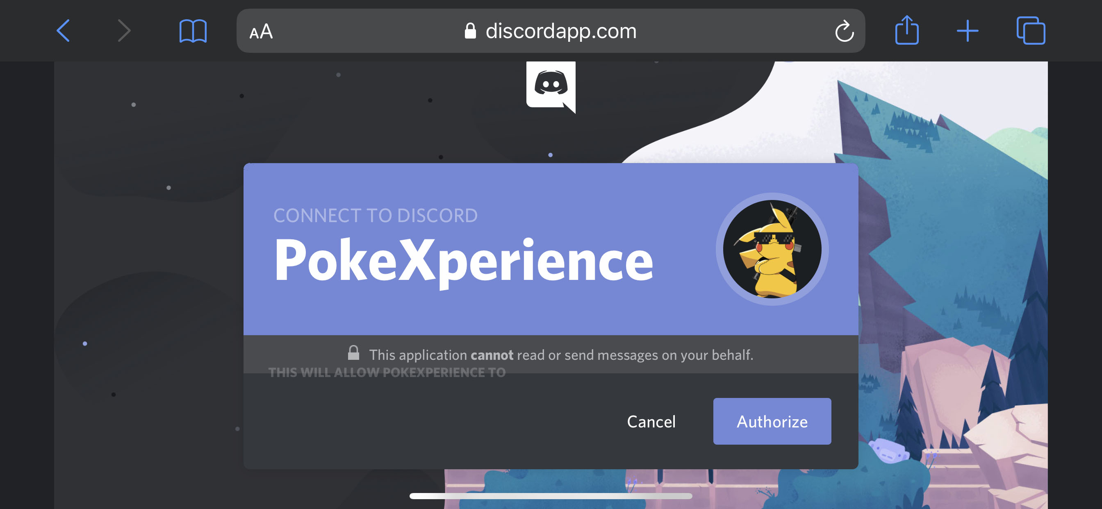Viewport: 1102px width, 509px height.
Task: Open the Safari share sheet icon
Action: pyautogui.click(x=906, y=30)
